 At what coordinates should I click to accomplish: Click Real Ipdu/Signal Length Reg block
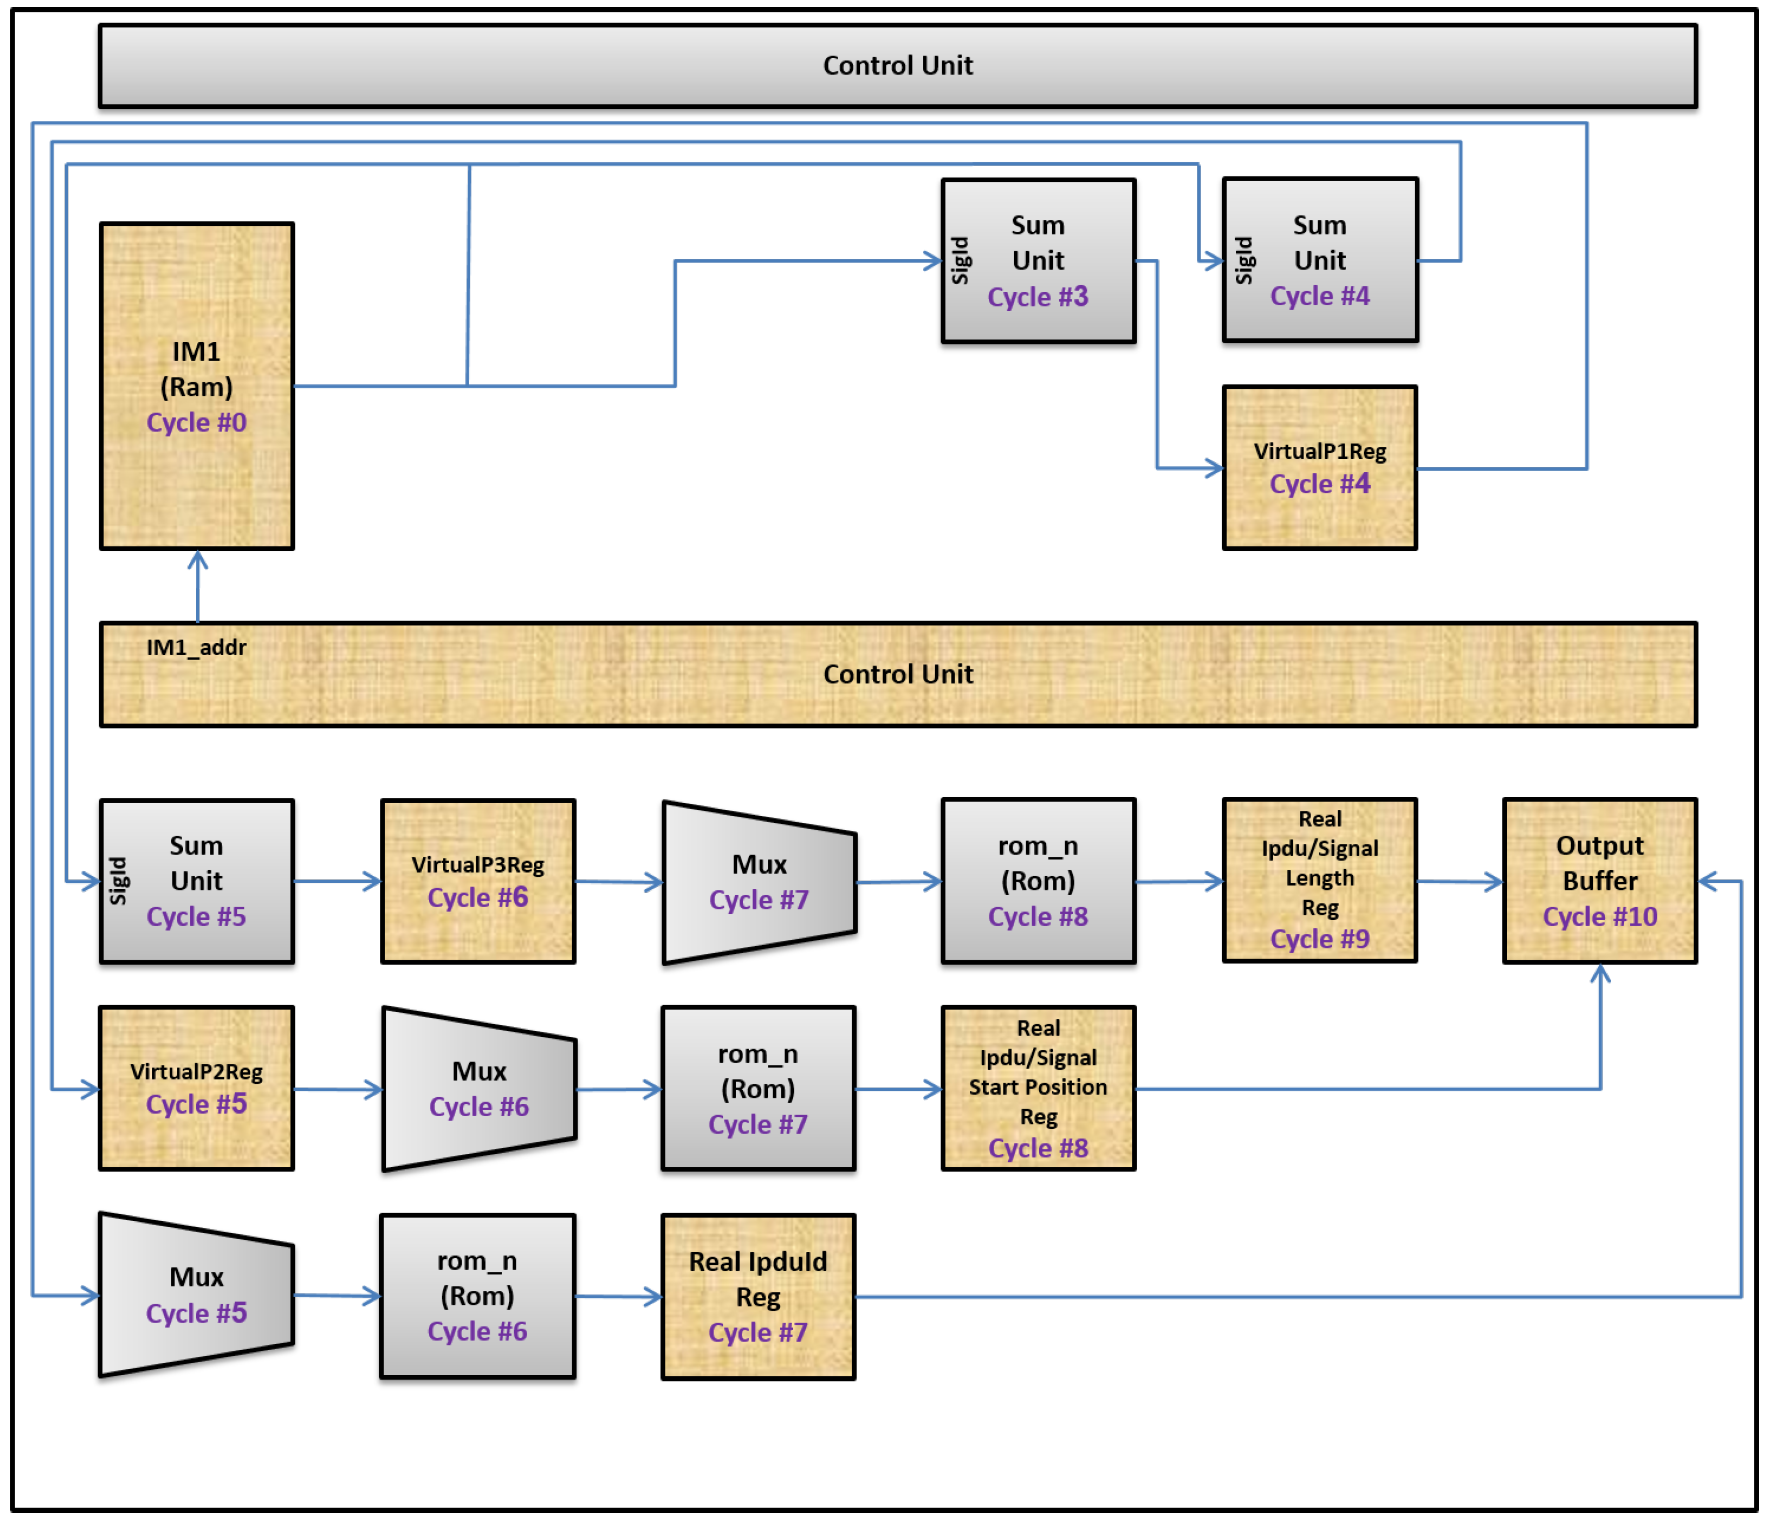point(1319,879)
